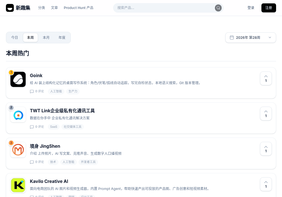Image resolution: width=282 pixels, height=197 pixels.
Task: Click the 登录 link
Action: pyautogui.click(x=251, y=8)
